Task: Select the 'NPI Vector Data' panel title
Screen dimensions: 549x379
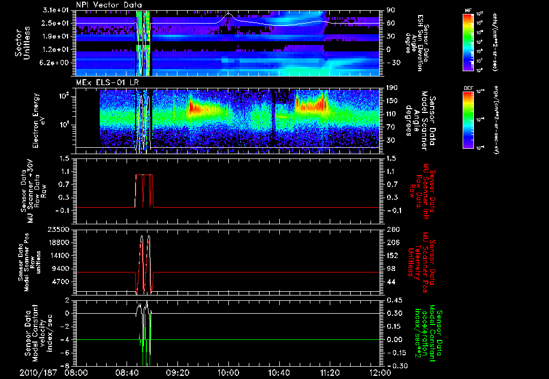Action: 109,5
